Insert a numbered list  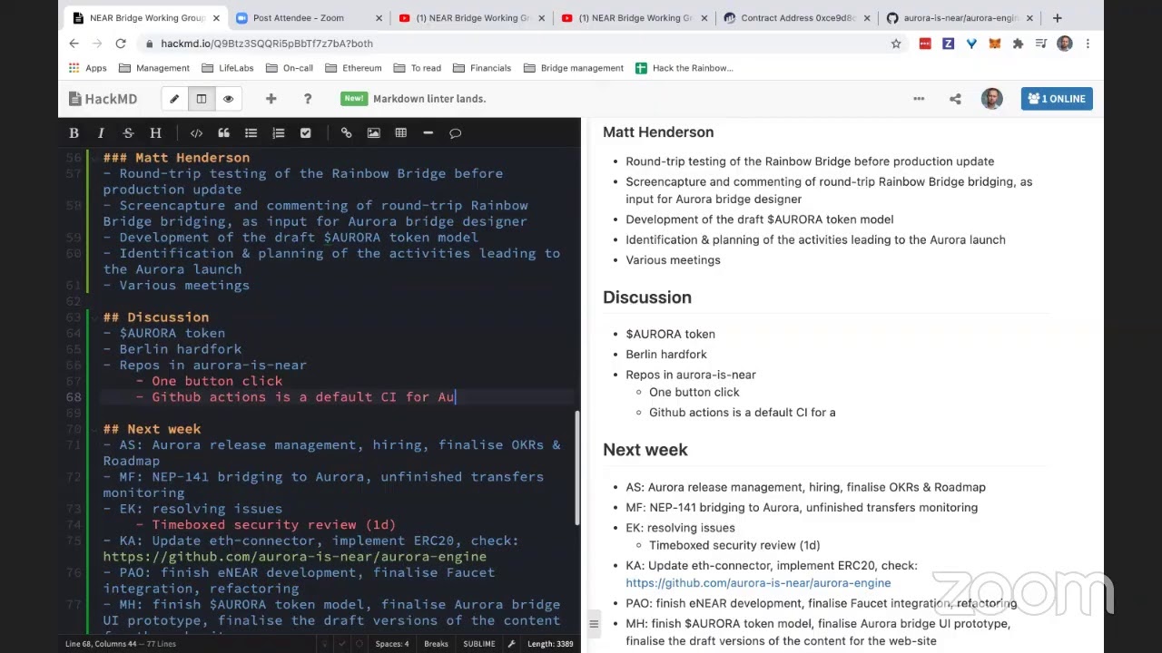coord(278,132)
